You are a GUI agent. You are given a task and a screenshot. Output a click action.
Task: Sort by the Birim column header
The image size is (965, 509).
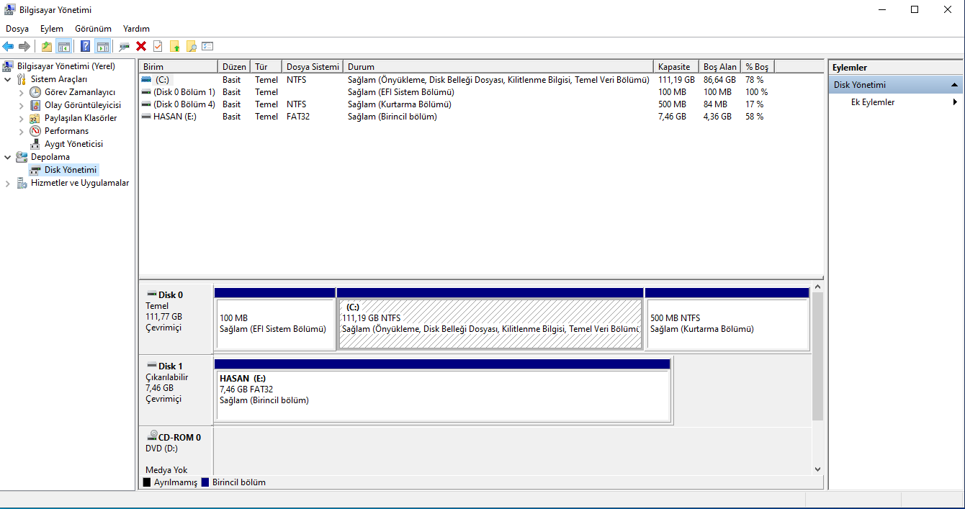tap(178, 66)
